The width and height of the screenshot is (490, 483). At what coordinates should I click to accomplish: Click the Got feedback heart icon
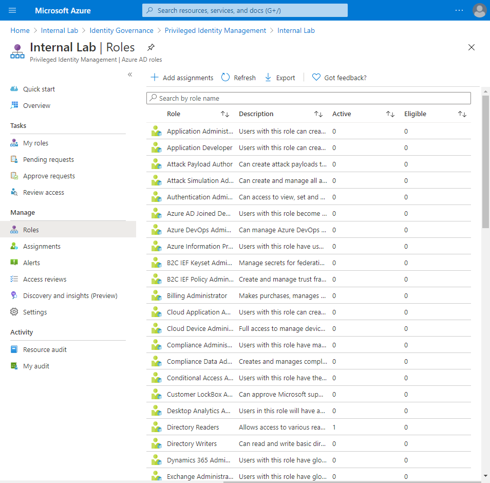316,78
